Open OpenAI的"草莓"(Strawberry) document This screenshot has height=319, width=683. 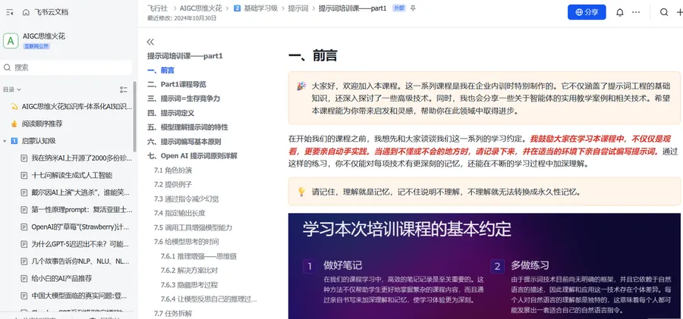click(x=80, y=227)
